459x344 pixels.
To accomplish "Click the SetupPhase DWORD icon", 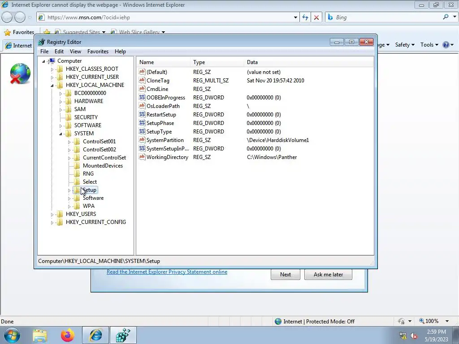I will (x=142, y=123).
